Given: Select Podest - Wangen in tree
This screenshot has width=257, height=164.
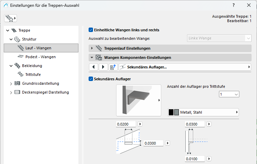Looking at the screenshot, I should point(40,57).
